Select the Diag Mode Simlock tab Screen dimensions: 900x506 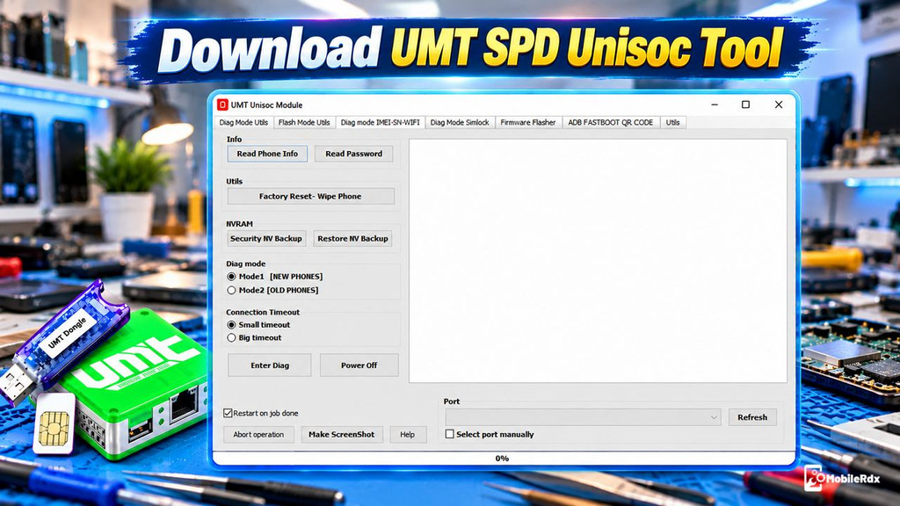coord(460,122)
